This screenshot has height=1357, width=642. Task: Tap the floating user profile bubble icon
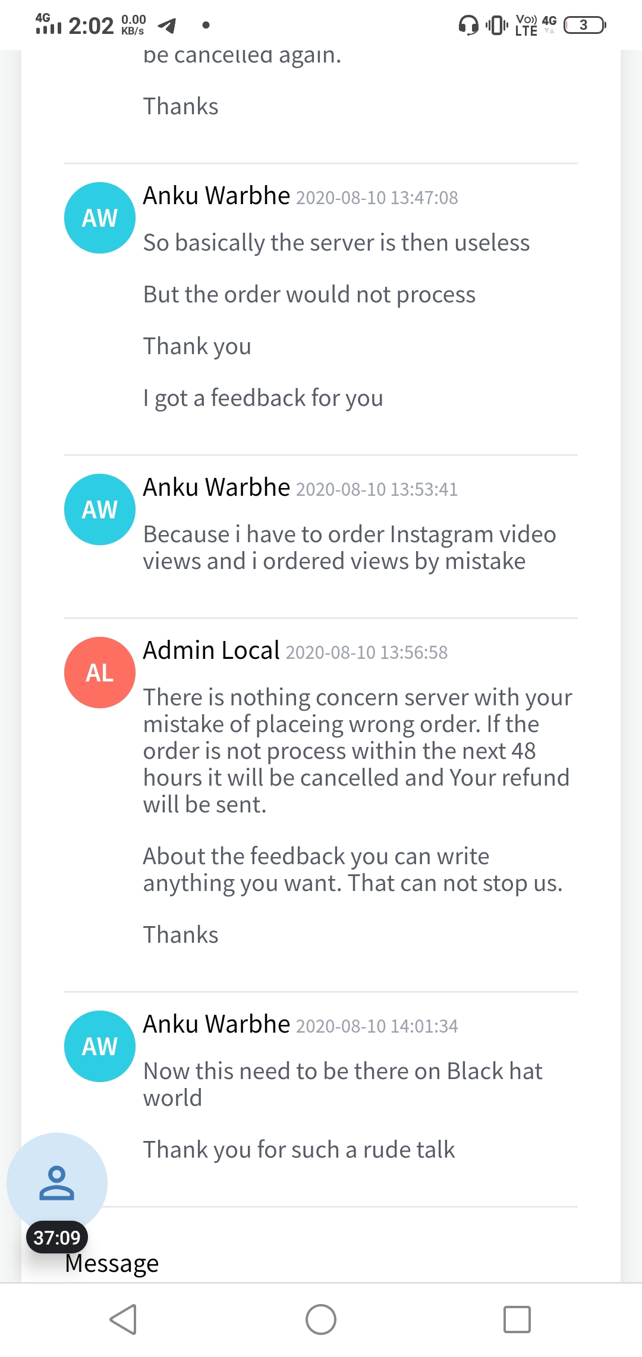point(57,1183)
